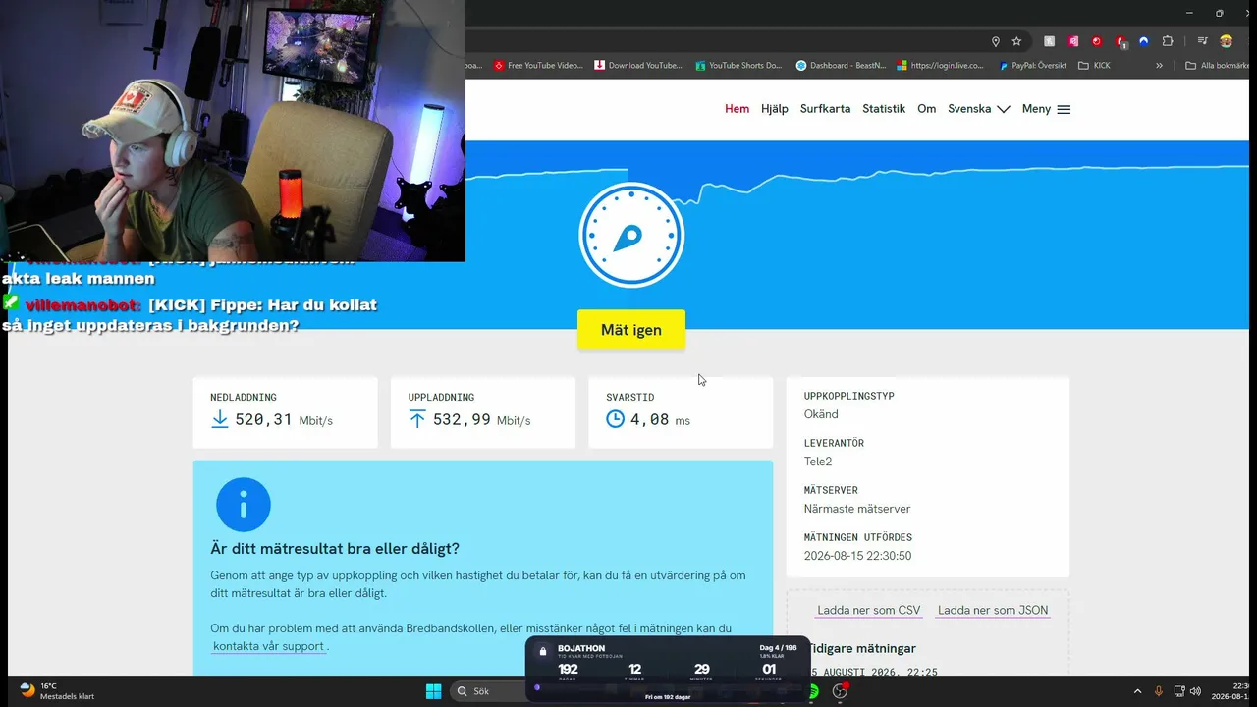Open network settings from system tray
Viewport: 1257px width, 707px height.
click(1178, 691)
